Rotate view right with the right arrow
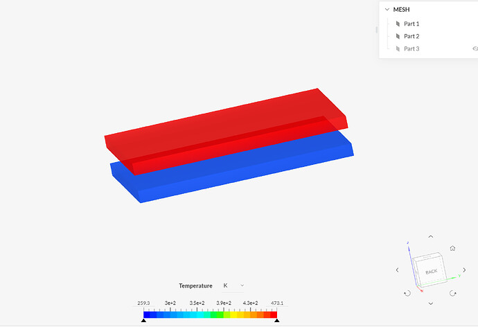This screenshot has width=478, height=327. tap(464, 270)
